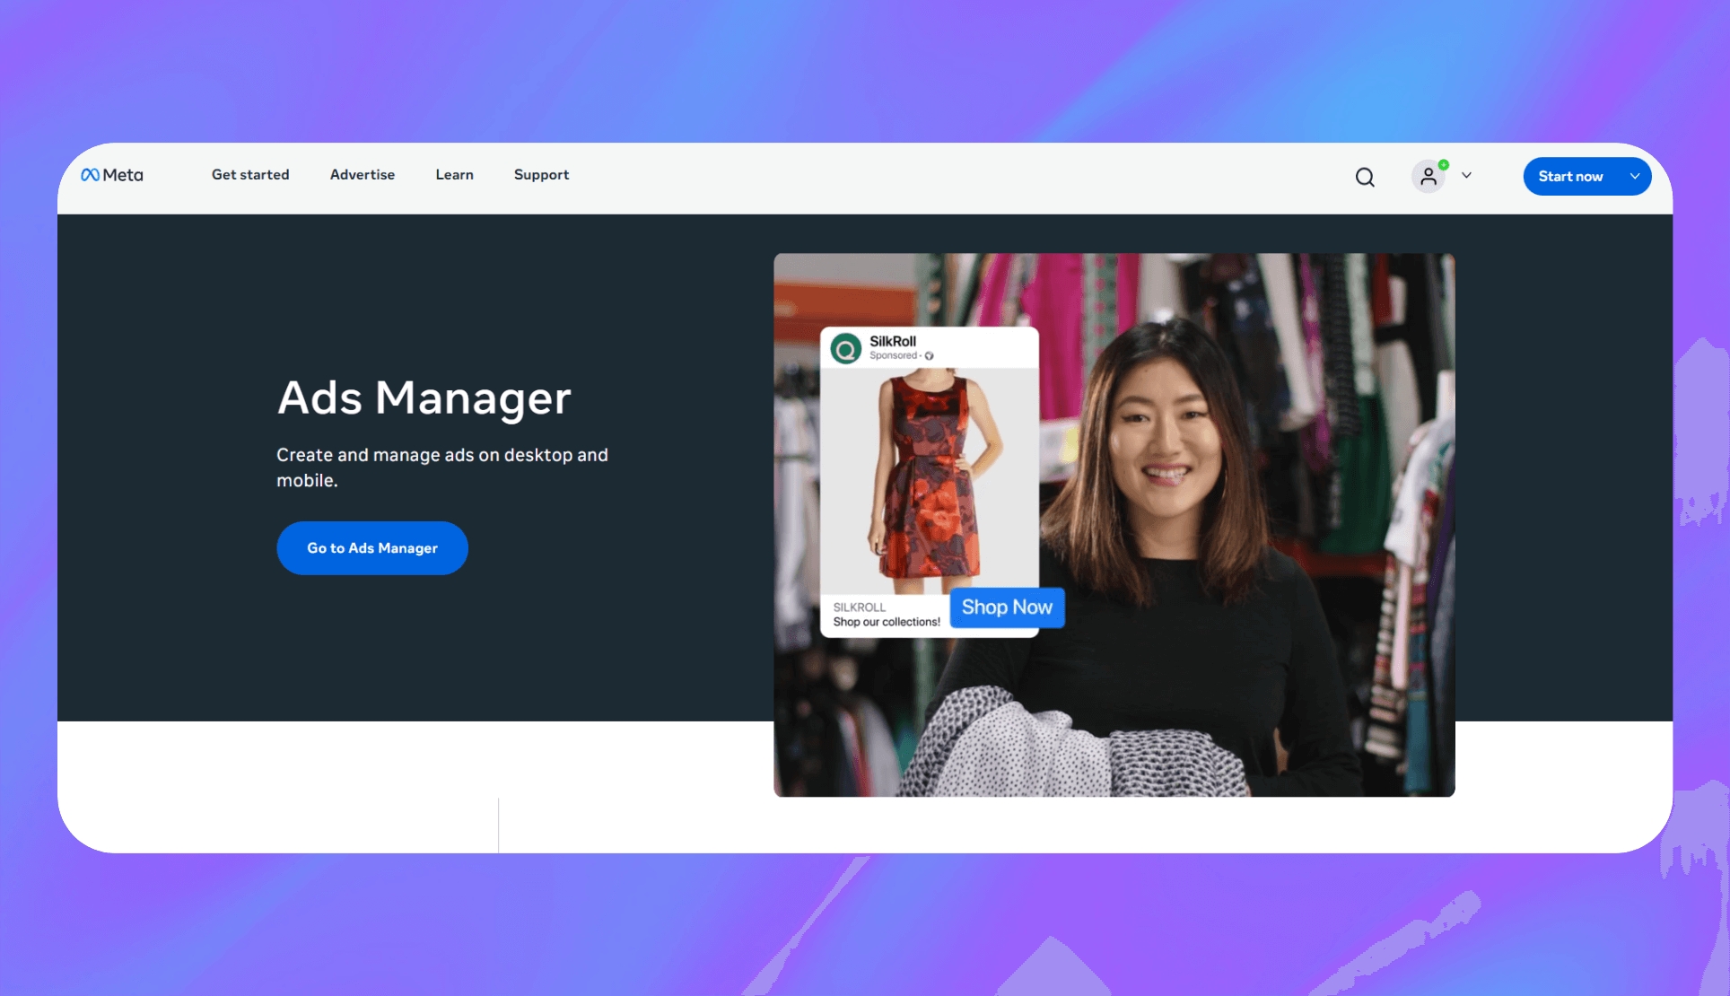Click the globe icon next to Sponsored
This screenshot has height=996, width=1730.
tap(930, 356)
